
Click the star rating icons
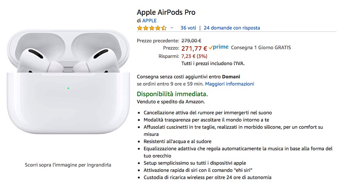pos(152,28)
